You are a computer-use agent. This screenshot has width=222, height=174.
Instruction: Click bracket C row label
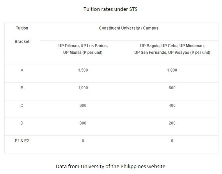(22, 105)
